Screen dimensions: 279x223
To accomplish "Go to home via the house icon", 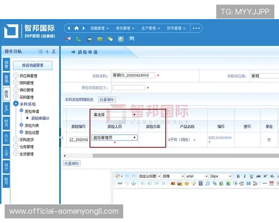I will pos(77,28).
